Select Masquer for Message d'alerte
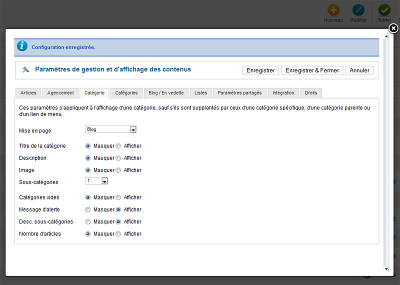 coord(88,209)
